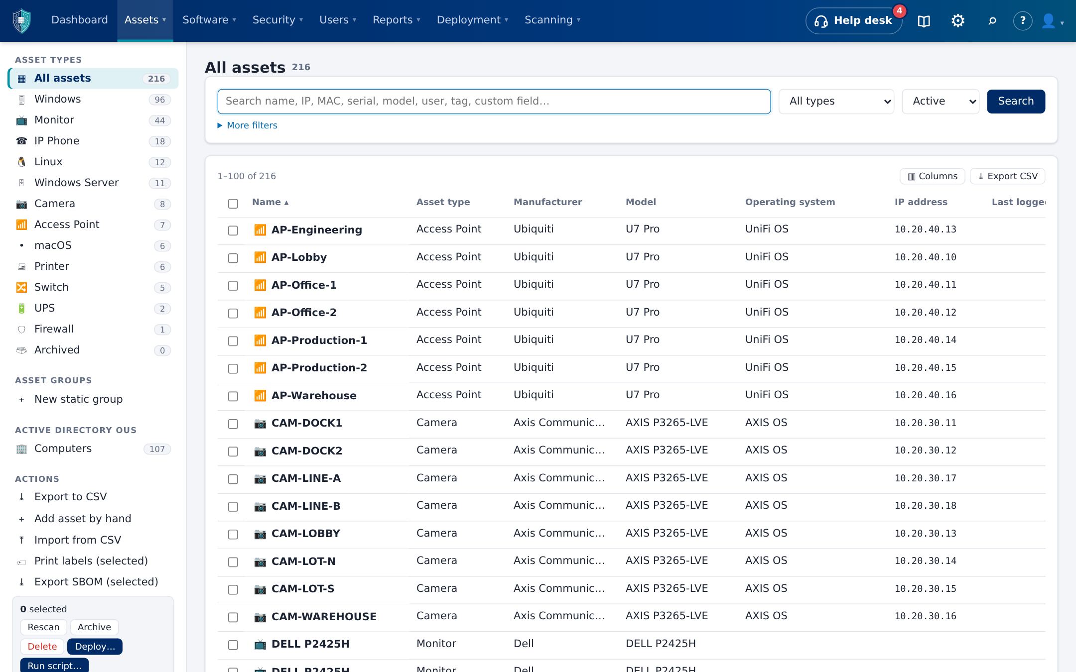Open the Users menu

(x=338, y=20)
